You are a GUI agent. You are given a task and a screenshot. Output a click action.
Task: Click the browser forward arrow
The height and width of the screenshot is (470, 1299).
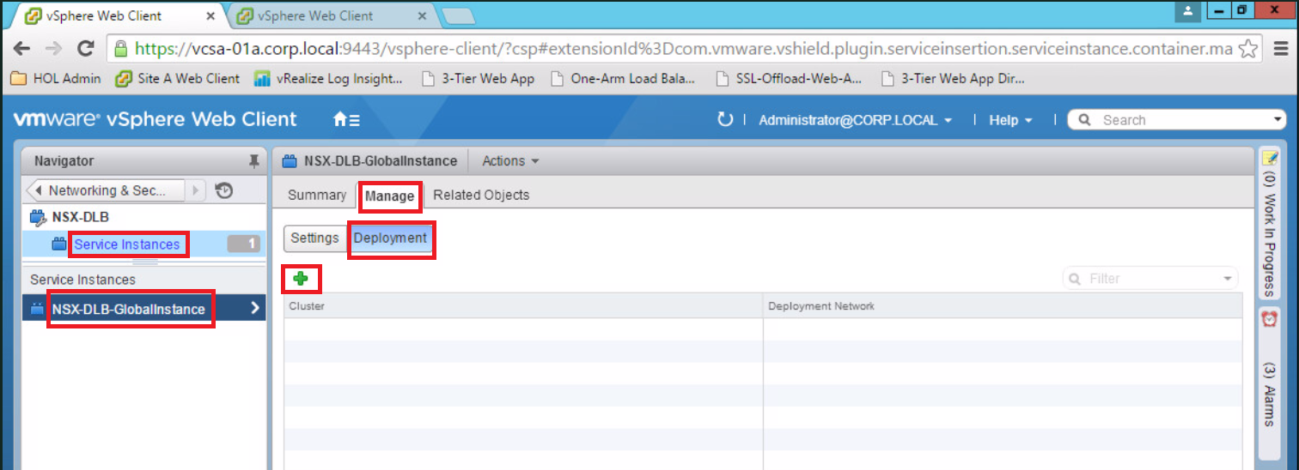click(x=53, y=49)
